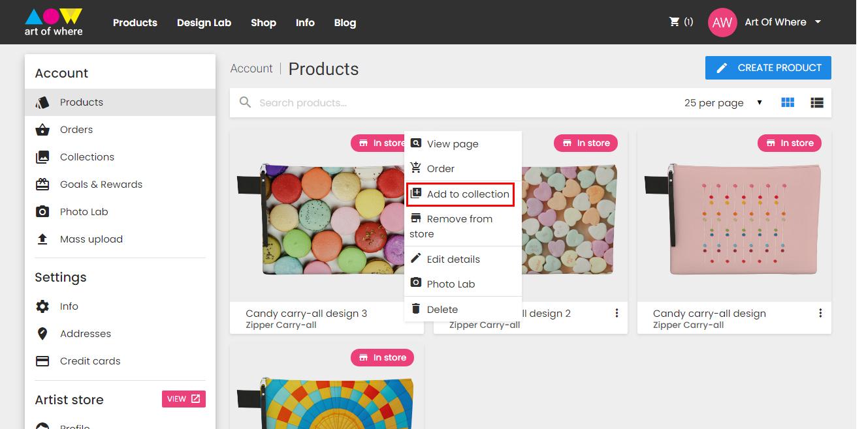This screenshot has height=429, width=866.
Task: Click the Account breadcrumb link
Action: click(x=251, y=68)
